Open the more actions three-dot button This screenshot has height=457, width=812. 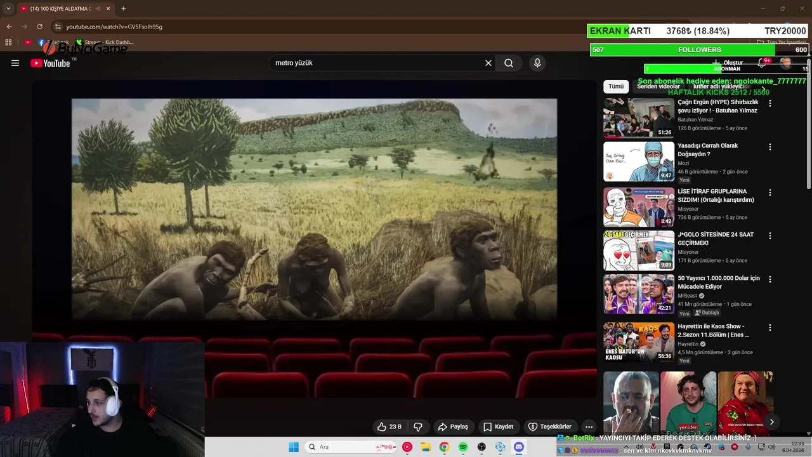(x=589, y=427)
